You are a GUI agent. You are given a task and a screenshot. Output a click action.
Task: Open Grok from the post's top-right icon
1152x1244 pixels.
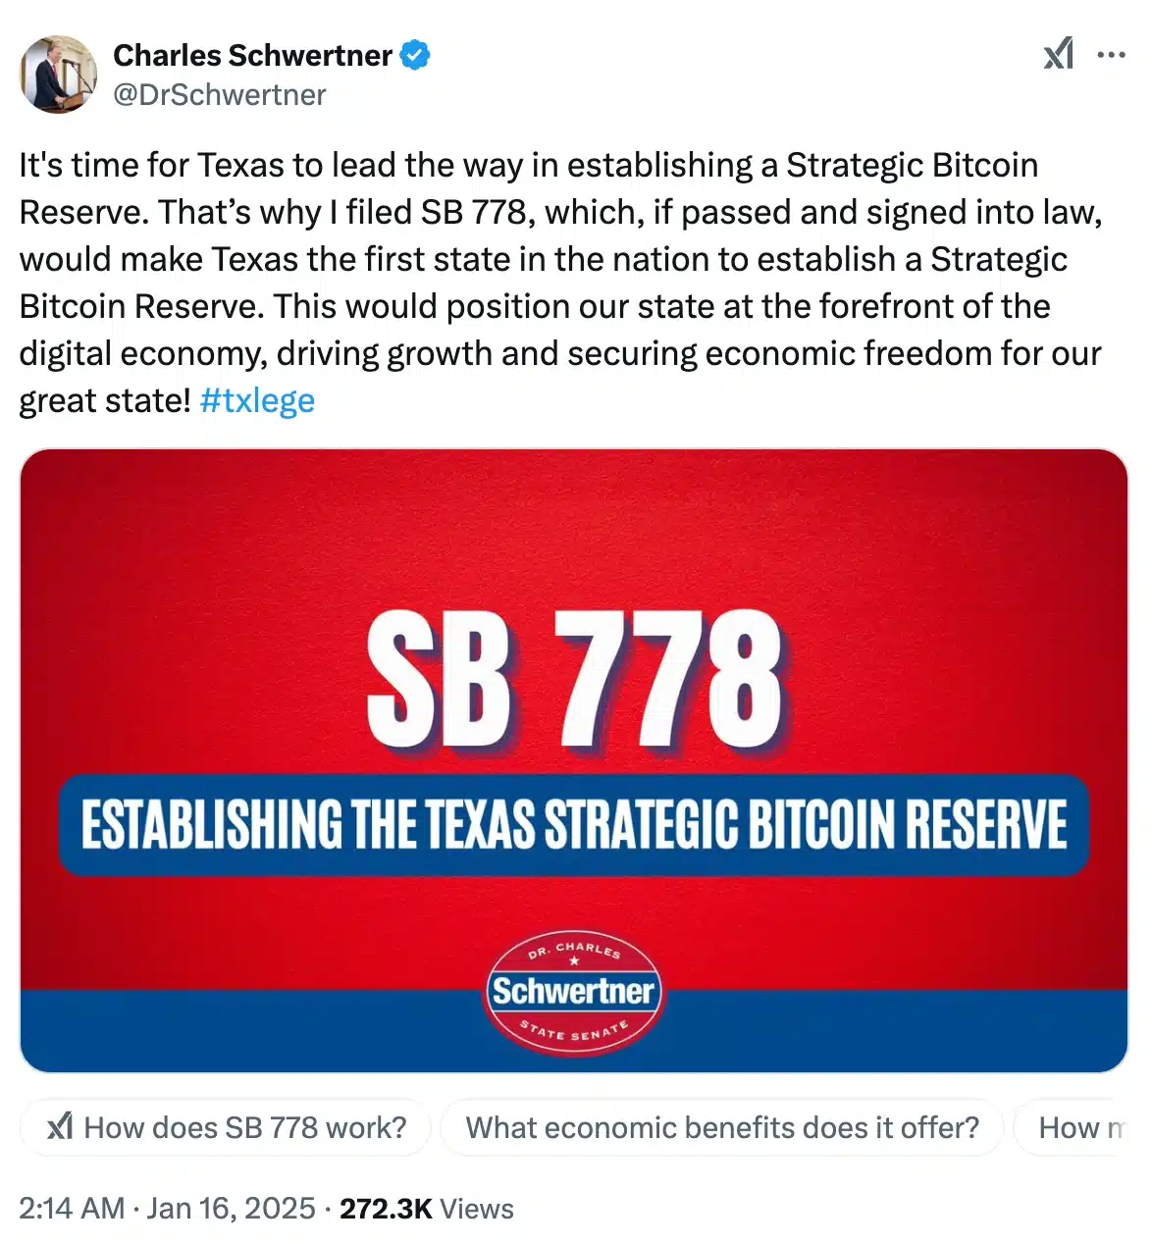pos(1058,54)
